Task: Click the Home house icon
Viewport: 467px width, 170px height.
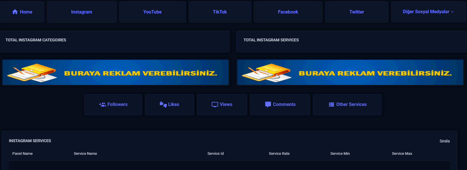Action: pyautogui.click(x=15, y=12)
